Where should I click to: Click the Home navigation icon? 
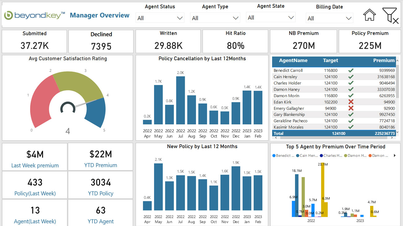pos(370,15)
